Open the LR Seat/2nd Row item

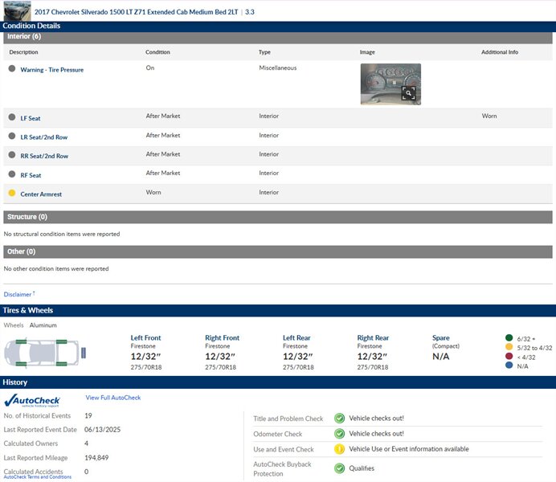(x=44, y=137)
